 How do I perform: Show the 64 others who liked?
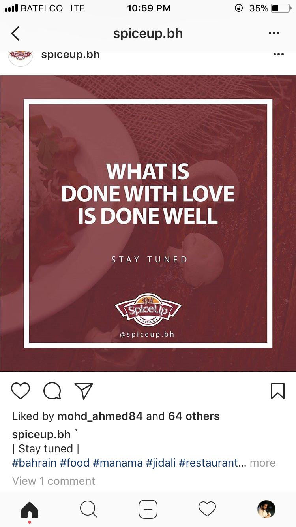pyautogui.click(x=194, y=416)
